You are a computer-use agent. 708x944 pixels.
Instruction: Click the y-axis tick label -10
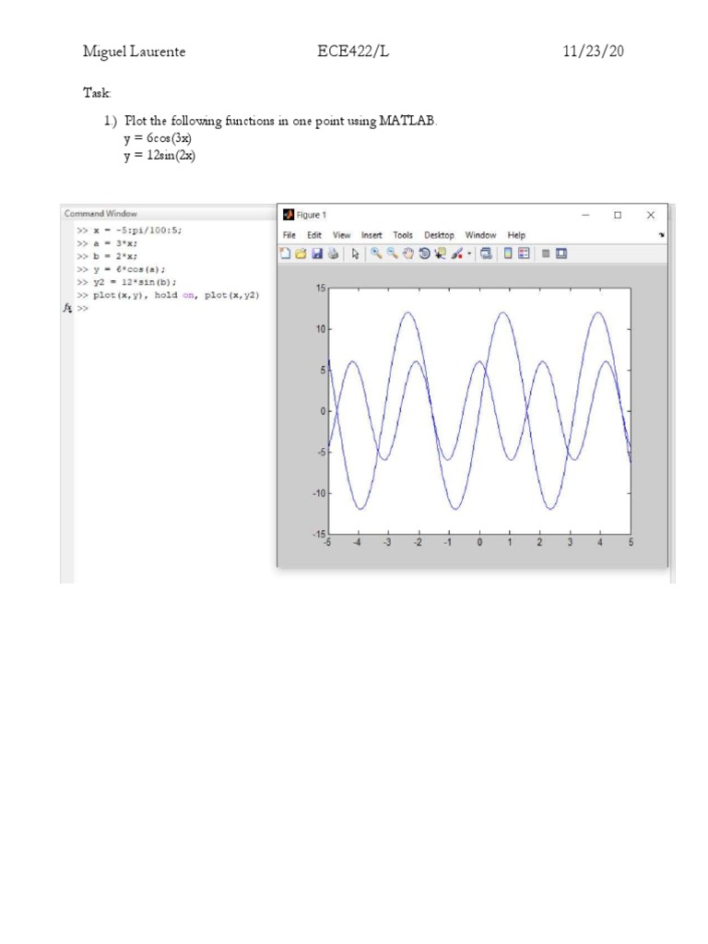[x=318, y=493]
